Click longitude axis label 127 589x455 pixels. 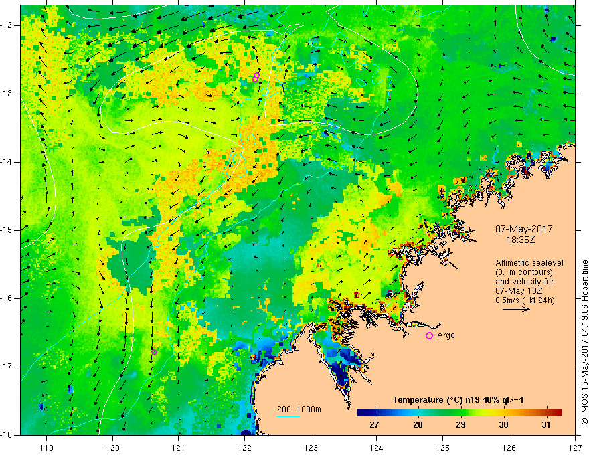(575, 448)
